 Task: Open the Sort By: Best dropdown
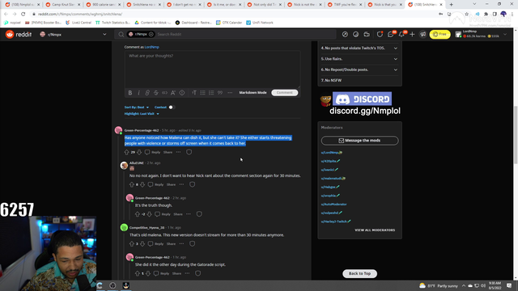pos(137,108)
